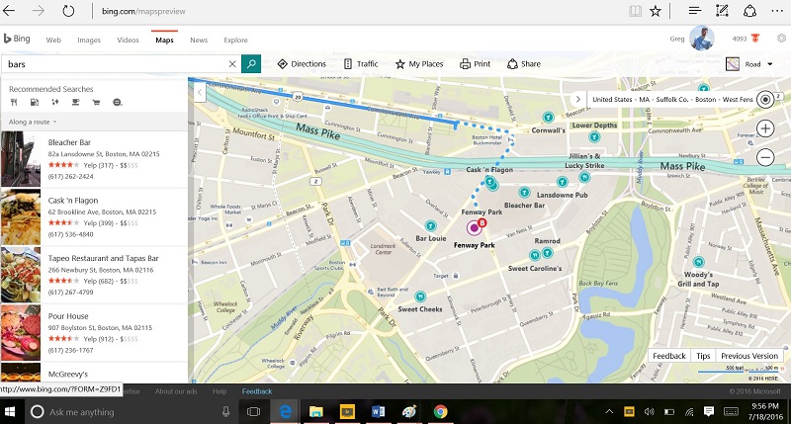
Task: Expand the location breadcrumb arrow
Action: pyautogui.click(x=578, y=99)
